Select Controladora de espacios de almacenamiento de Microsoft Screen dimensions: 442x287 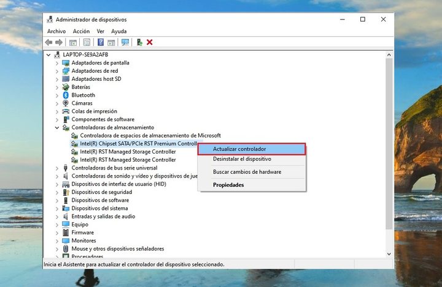click(x=150, y=135)
